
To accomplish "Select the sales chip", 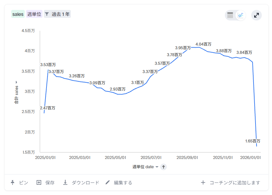I will click(18, 14).
